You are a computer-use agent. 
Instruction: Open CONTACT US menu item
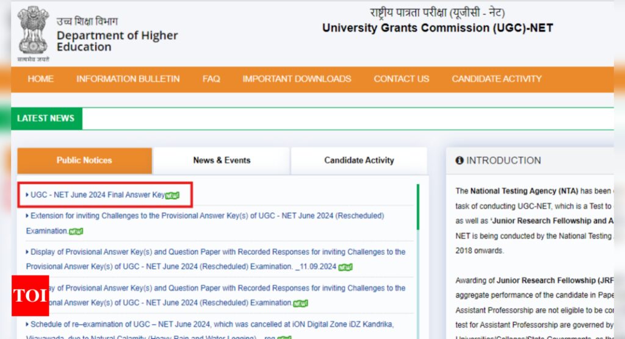[402, 79]
